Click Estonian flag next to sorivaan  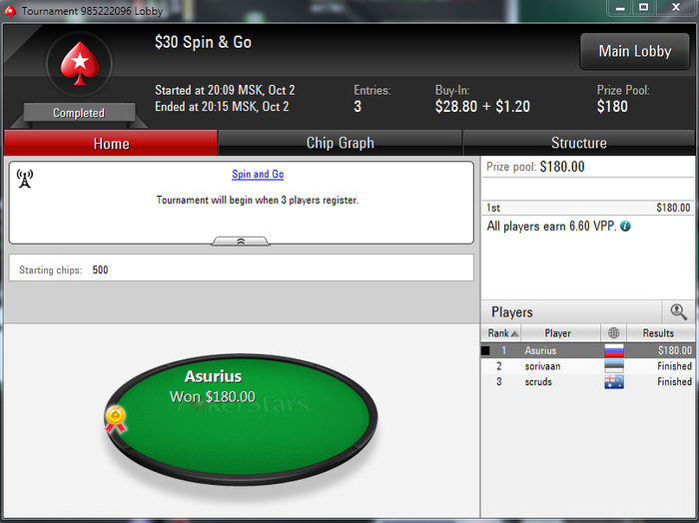pos(614,366)
